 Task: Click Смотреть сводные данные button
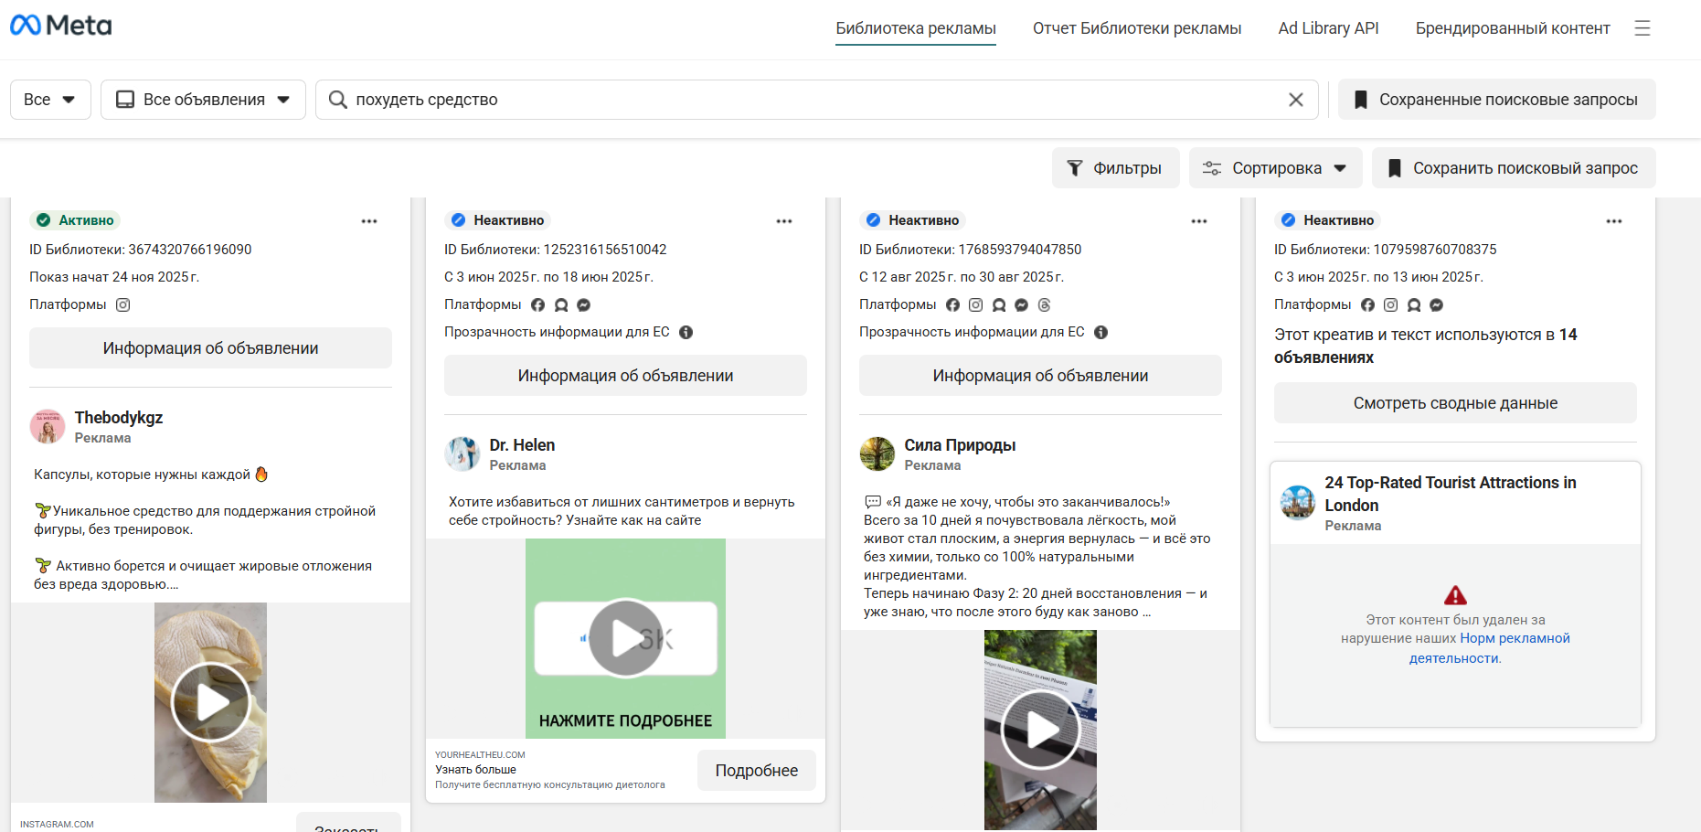[1454, 403]
